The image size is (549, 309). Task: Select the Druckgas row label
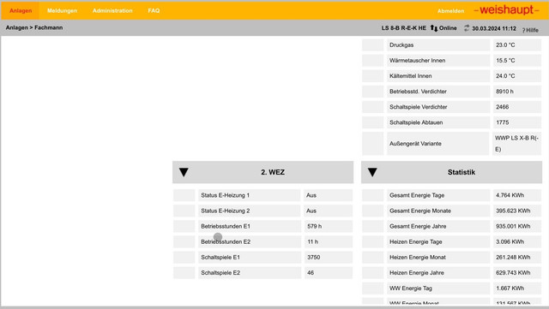(x=401, y=45)
